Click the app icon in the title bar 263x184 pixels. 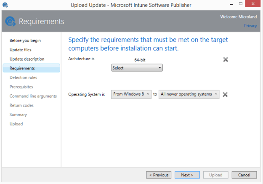[x=5, y=5]
